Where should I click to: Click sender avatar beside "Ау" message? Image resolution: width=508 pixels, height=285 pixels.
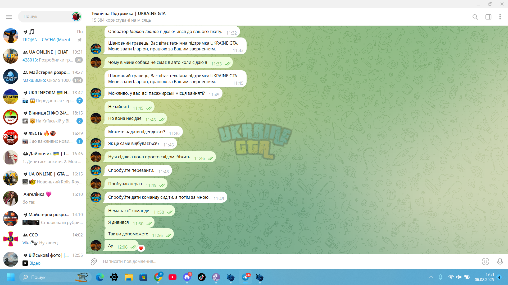[96, 245]
